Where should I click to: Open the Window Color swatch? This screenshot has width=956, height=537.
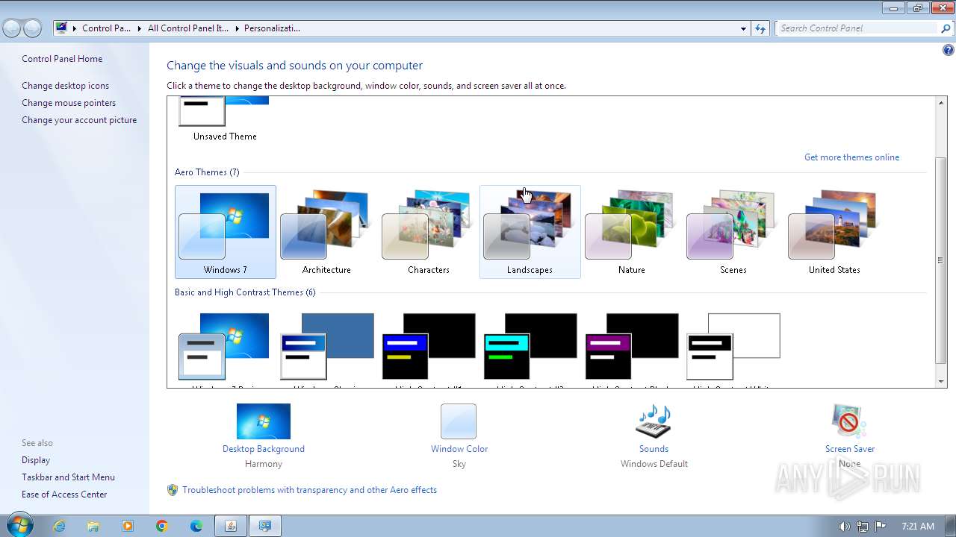459,421
